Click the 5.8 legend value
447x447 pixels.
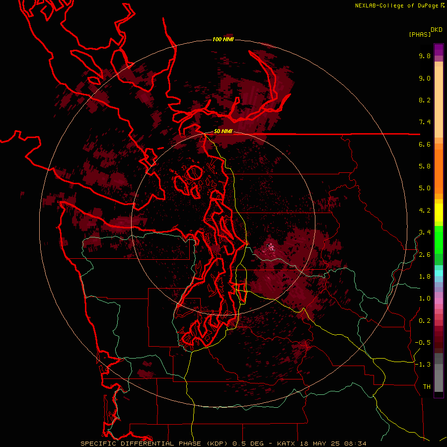click(425, 166)
